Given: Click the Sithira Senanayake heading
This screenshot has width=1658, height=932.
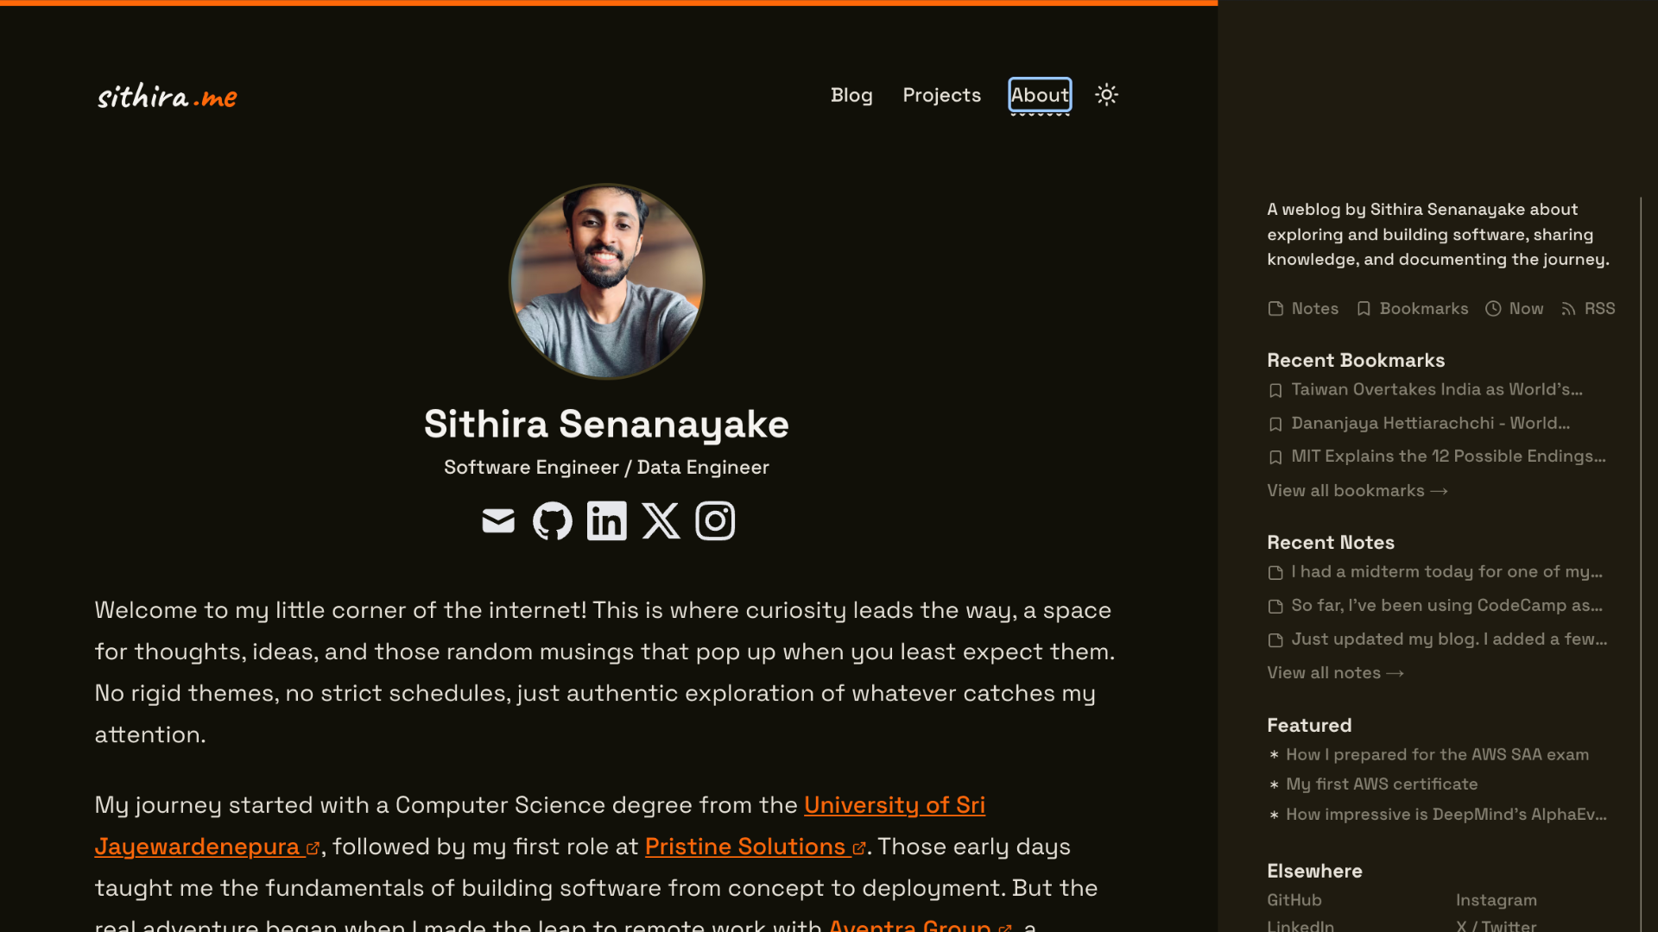Looking at the screenshot, I should pos(606,425).
